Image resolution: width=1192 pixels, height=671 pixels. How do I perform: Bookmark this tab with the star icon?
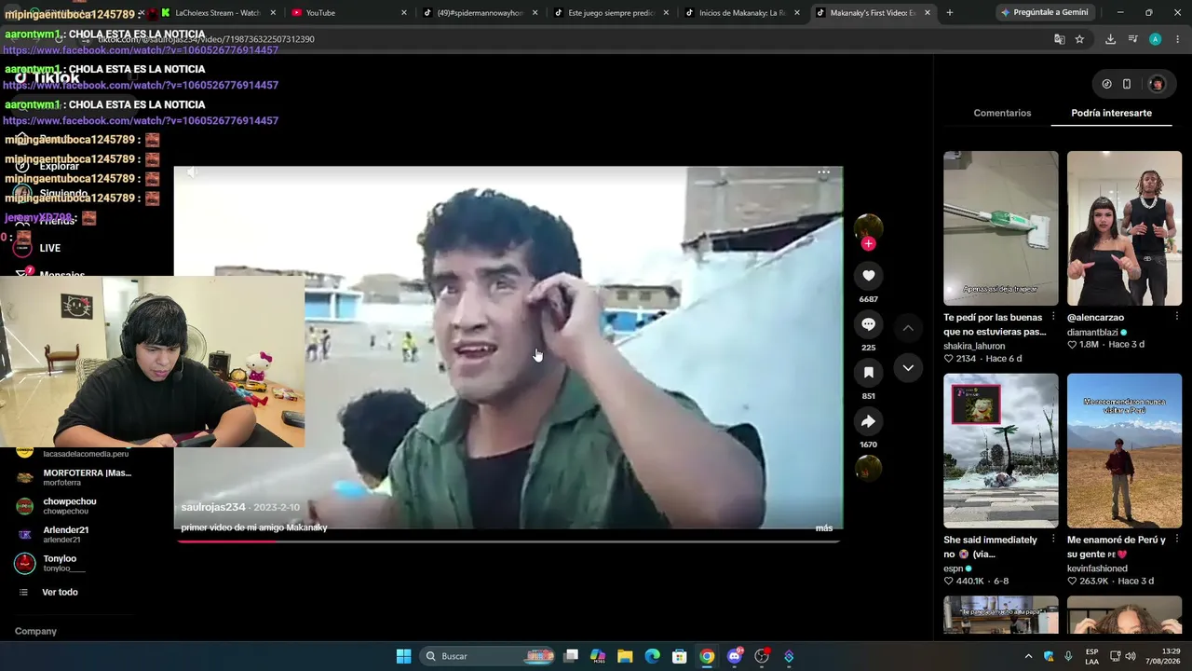[1079, 39]
